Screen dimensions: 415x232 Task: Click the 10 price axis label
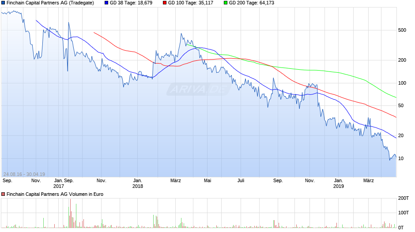(x=401, y=158)
